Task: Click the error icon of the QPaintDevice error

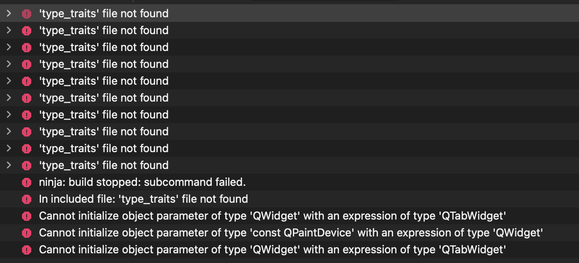Action: tap(27, 233)
